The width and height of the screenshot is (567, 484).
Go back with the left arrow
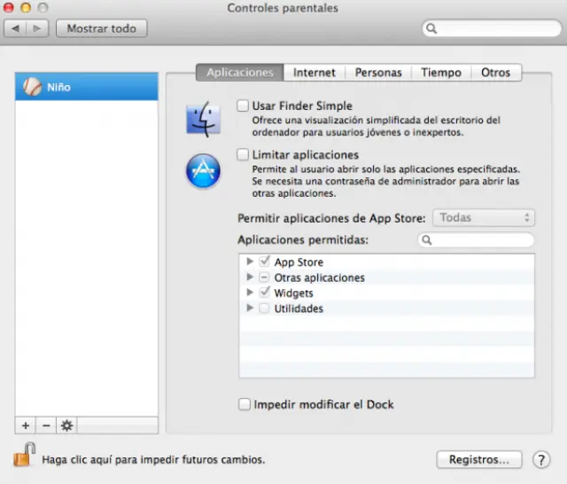16,28
